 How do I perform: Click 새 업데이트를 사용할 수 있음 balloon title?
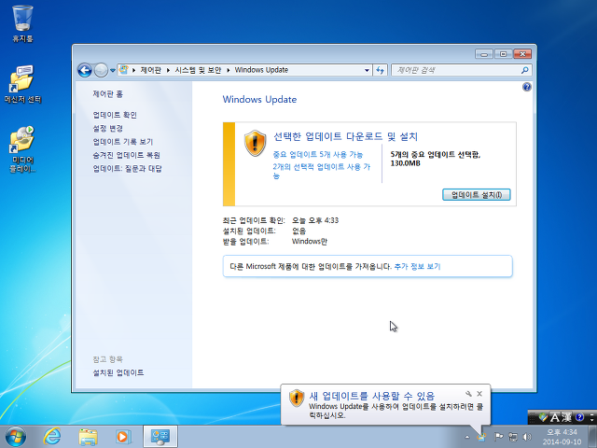371,396
